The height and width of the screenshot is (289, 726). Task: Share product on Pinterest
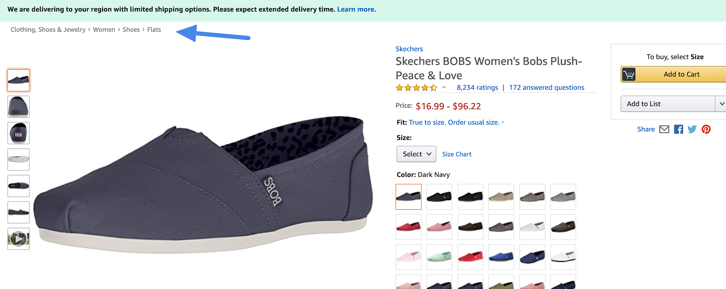(x=706, y=129)
